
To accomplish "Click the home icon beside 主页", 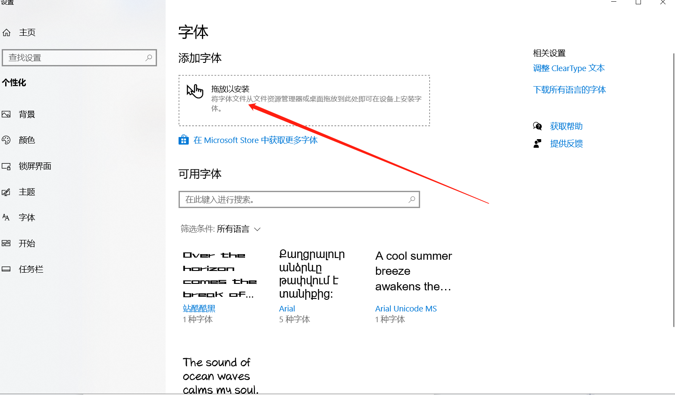I will [x=6, y=32].
